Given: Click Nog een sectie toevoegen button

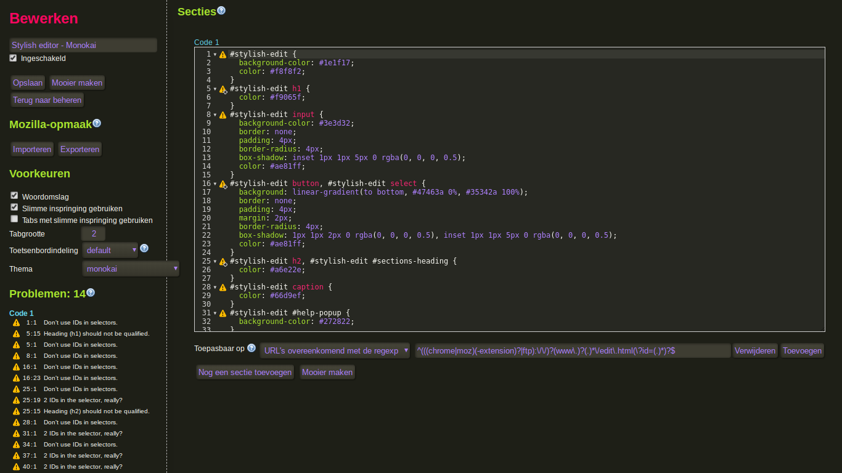Looking at the screenshot, I should [x=245, y=372].
